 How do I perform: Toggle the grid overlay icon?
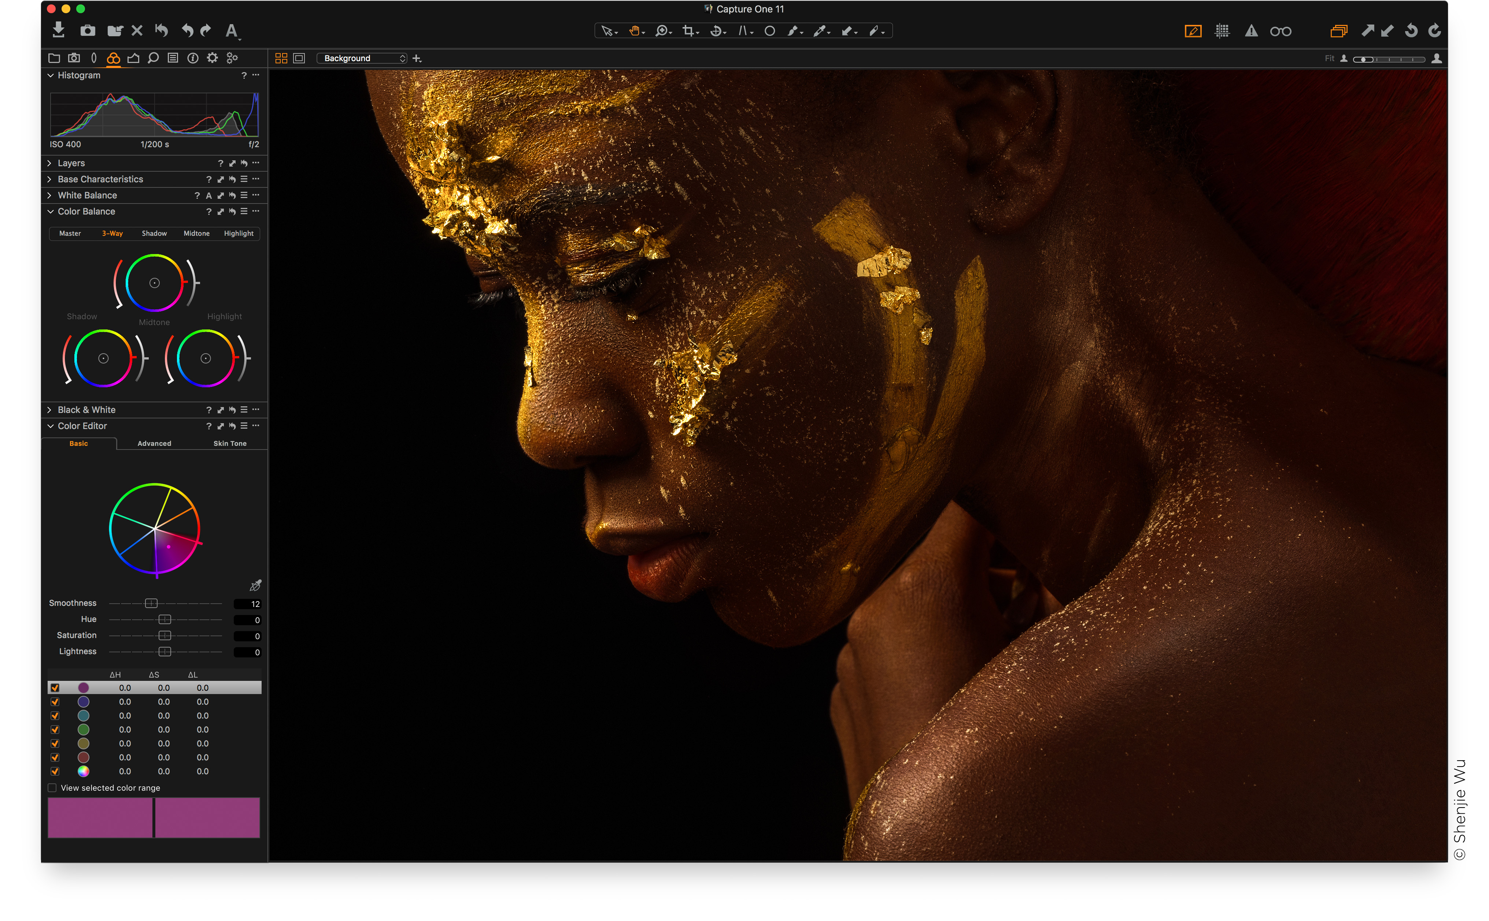pyautogui.click(x=1222, y=30)
